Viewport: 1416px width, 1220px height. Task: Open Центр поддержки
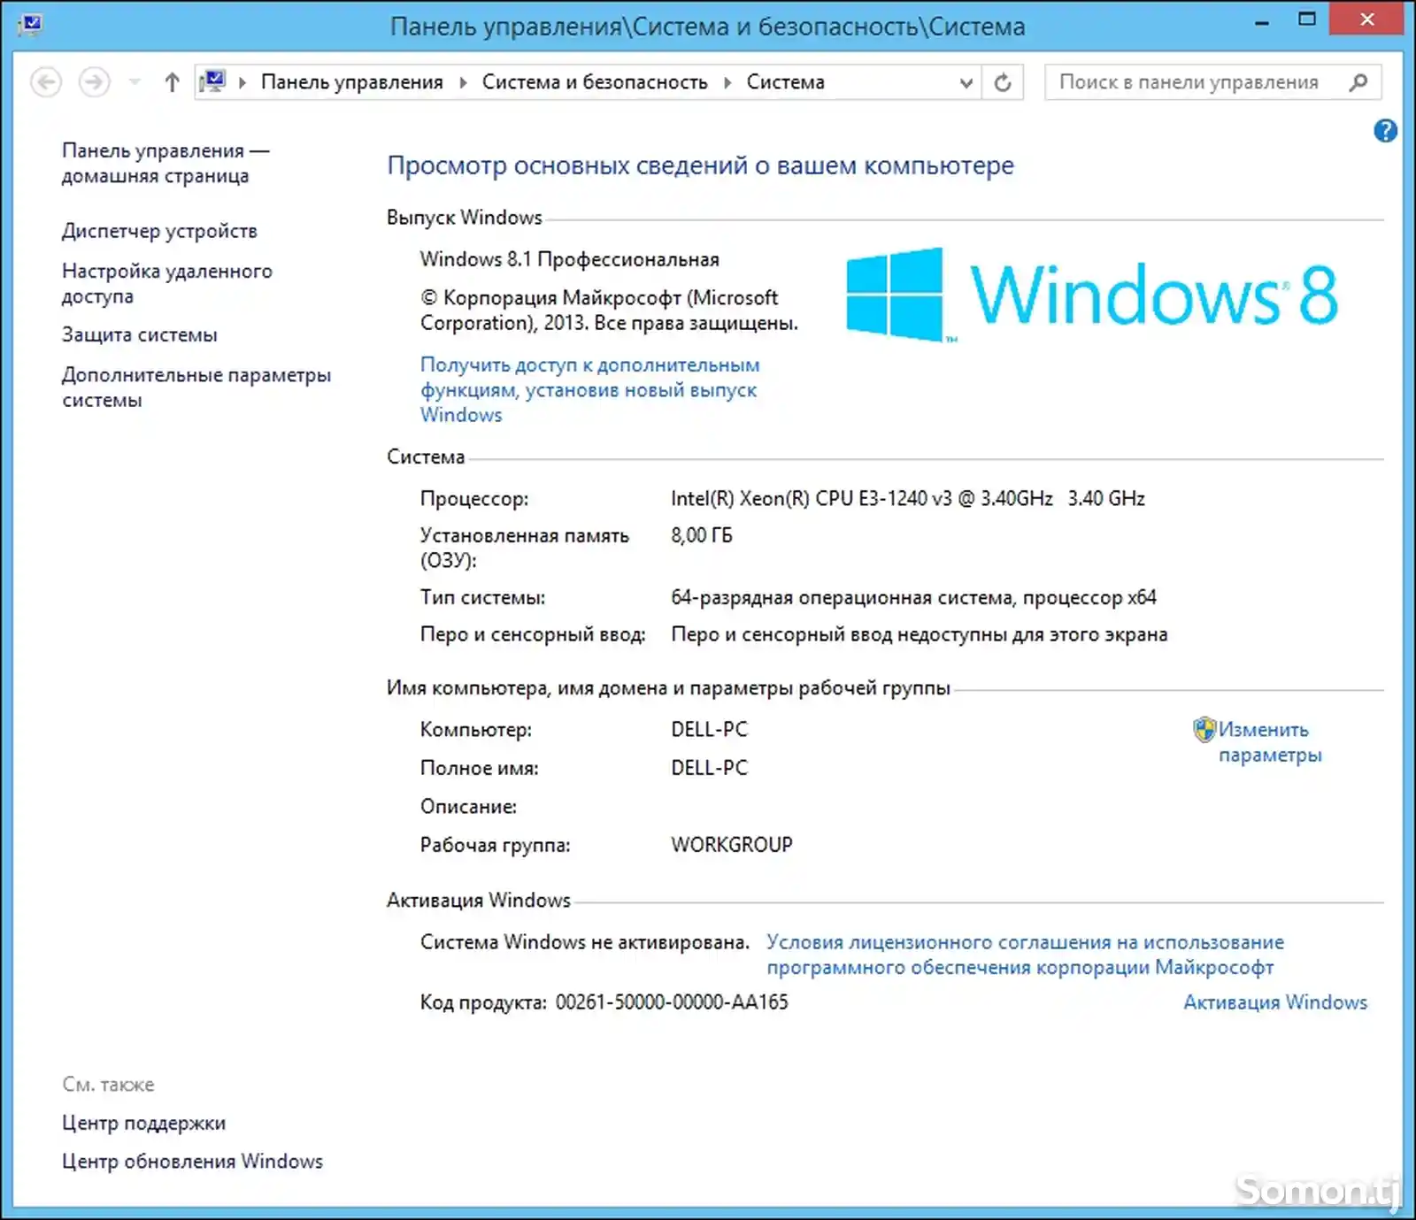pyautogui.click(x=143, y=1123)
